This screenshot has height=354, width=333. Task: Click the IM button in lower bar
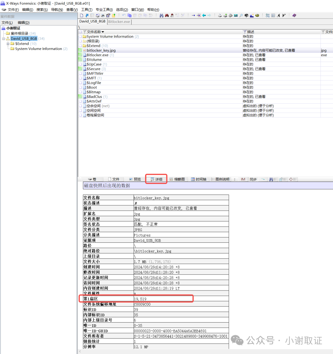point(243,179)
